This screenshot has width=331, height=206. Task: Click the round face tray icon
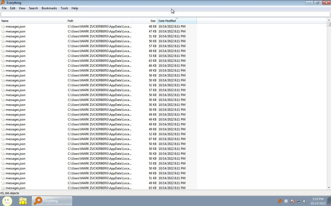[x=286, y=201]
